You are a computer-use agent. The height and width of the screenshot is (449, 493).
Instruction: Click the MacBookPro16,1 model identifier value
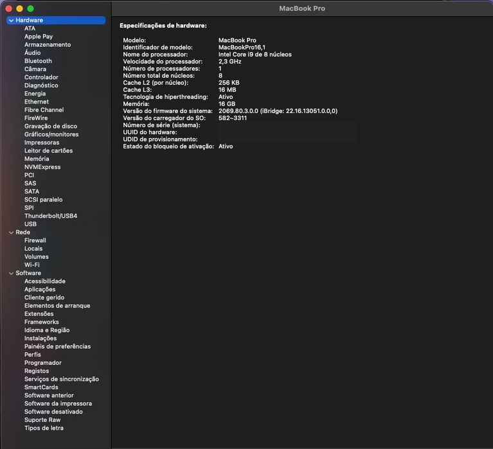[x=242, y=48]
